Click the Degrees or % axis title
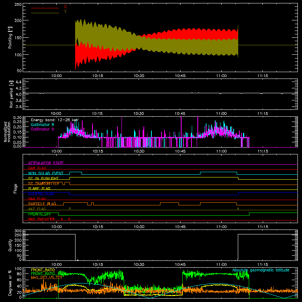Image resolution: width=302 pixels, height=302 pixels. (10, 283)
